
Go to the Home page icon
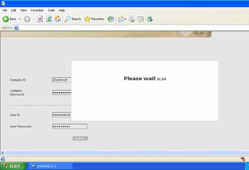(x=58, y=19)
